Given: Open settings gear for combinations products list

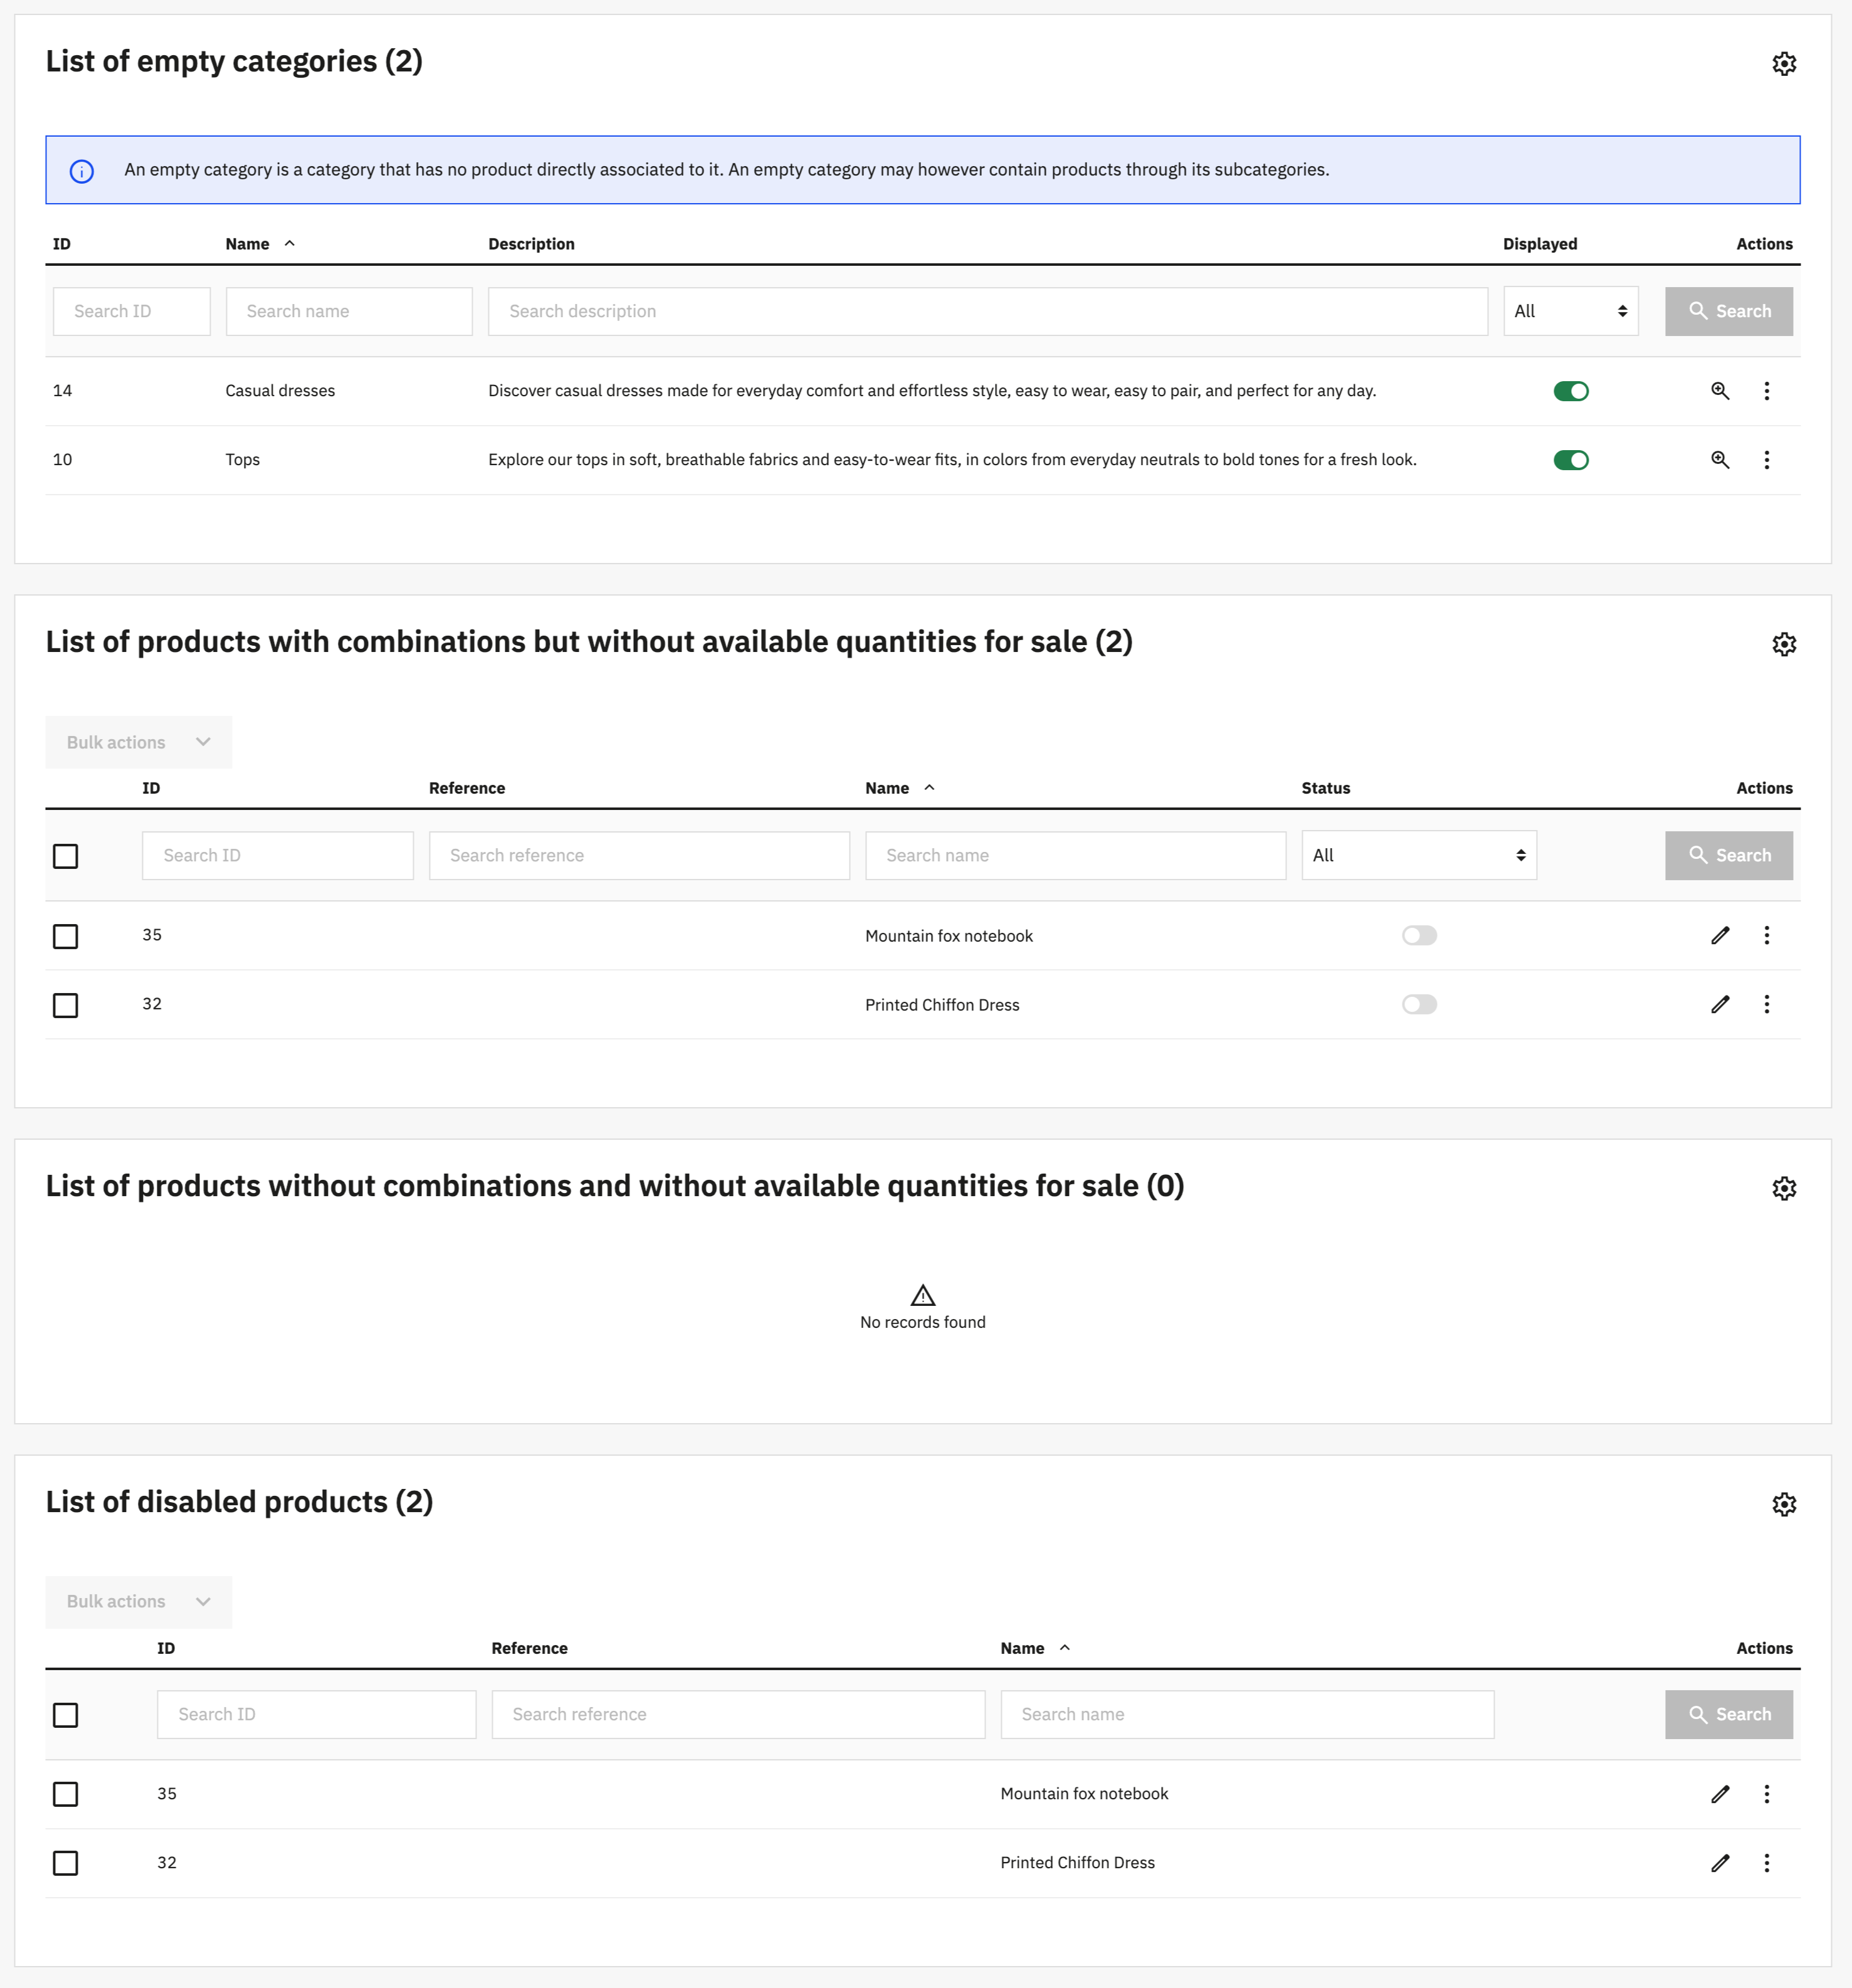Looking at the screenshot, I should (x=1784, y=644).
